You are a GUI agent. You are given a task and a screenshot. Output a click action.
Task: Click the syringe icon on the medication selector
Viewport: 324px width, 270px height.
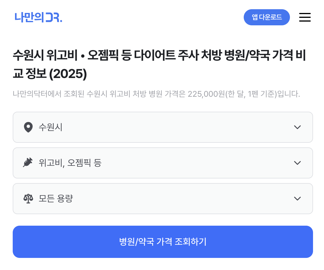(28, 163)
